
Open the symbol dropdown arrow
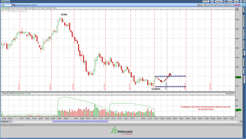[x=12, y=5]
